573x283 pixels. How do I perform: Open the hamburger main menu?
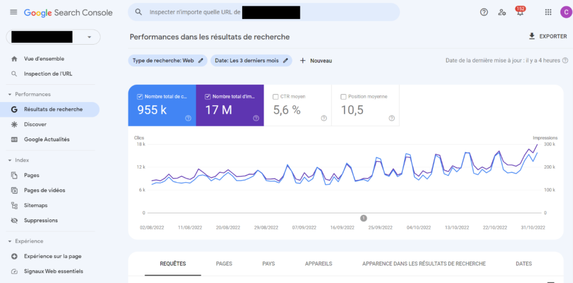coord(13,12)
